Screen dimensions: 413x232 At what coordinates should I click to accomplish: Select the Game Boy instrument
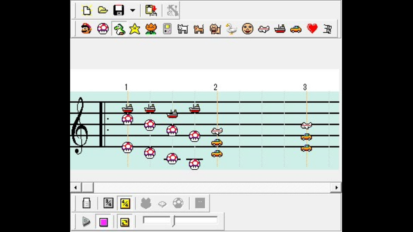[x=167, y=29]
